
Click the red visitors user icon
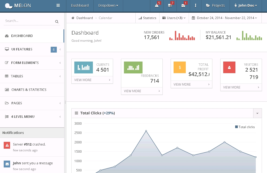pos(229,67)
